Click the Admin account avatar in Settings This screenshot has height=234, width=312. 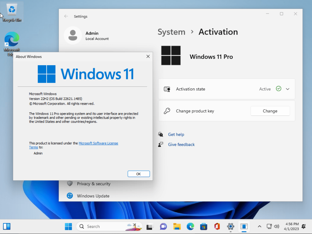73,35
